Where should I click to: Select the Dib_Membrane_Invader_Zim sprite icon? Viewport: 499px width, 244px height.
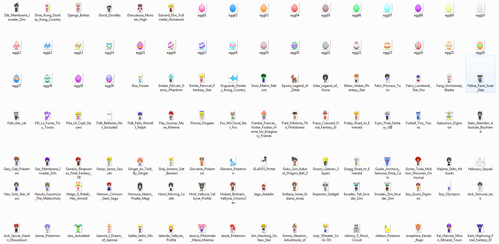tap(16, 8)
